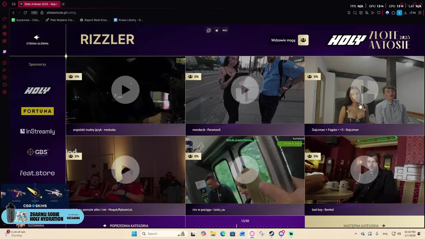Open the Windows Start menu
This screenshot has height=239, width=425.
click(134, 234)
